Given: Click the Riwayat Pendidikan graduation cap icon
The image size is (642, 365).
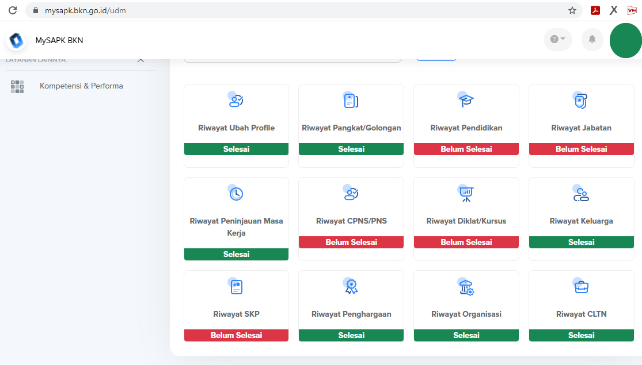Looking at the screenshot, I should (x=466, y=100).
